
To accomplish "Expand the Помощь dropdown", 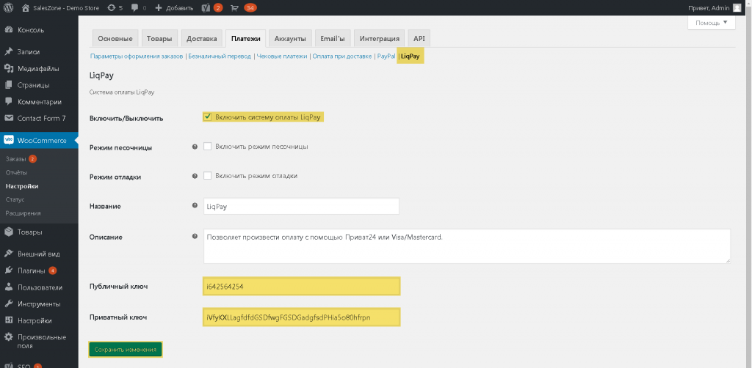I will click(x=711, y=23).
